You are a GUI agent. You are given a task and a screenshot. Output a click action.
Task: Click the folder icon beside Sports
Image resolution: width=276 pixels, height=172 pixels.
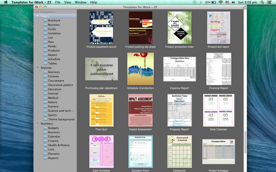pyautogui.click(x=46, y=115)
